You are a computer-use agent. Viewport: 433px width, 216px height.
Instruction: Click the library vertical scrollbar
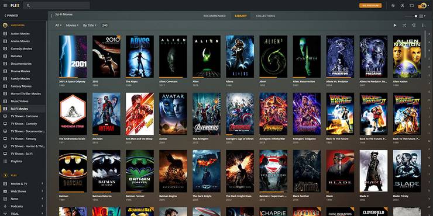[x=425, y=44]
